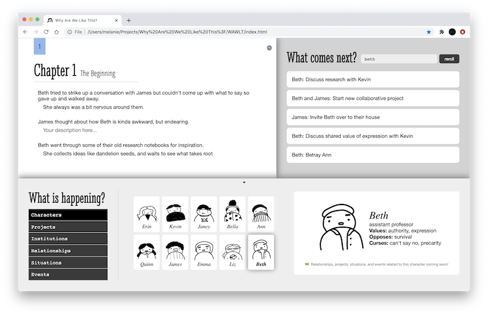Select Liz's character portrait
488x315 pixels.
coord(232,252)
